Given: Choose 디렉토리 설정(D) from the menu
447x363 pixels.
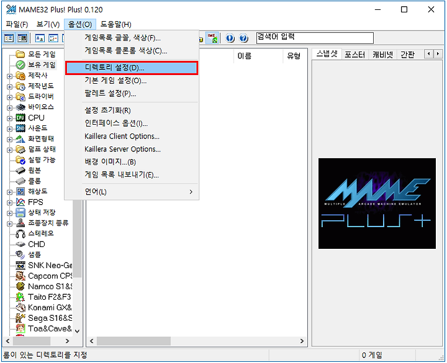Looking at the screenshot, I should 132,68.
